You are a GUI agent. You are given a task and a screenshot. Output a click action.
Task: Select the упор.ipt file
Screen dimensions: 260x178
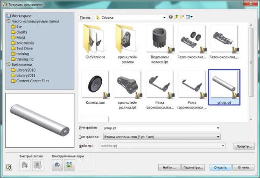224,87
